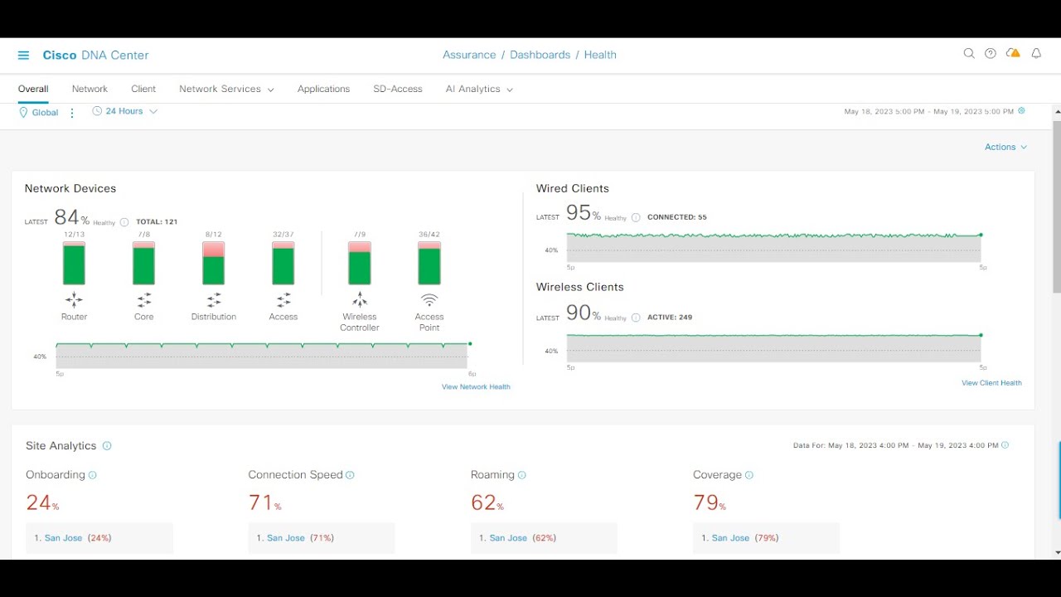Viewport: 1061px width, 597px height.
Task: Click the clock icon beside 24 Hours
Action: coord(97,111)
